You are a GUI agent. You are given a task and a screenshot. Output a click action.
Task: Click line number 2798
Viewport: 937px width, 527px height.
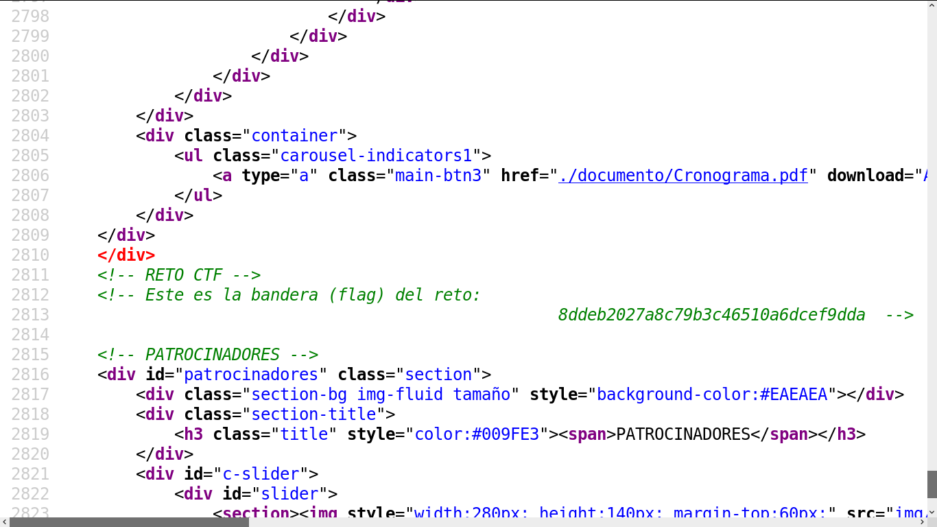click(30, 16)
